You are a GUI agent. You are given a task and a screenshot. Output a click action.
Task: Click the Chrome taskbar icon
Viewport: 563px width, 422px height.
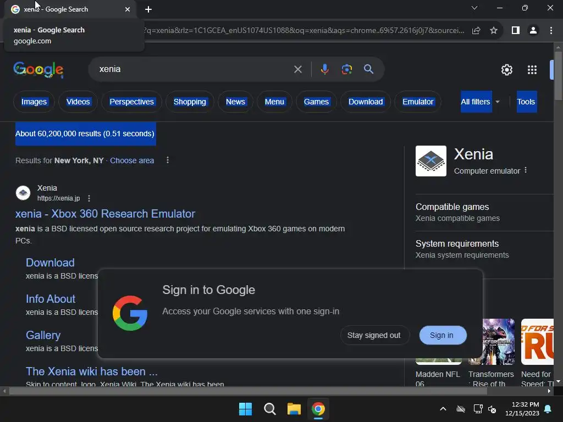318,409
